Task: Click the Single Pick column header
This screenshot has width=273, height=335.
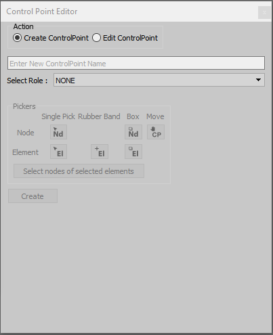Action: 58,116
